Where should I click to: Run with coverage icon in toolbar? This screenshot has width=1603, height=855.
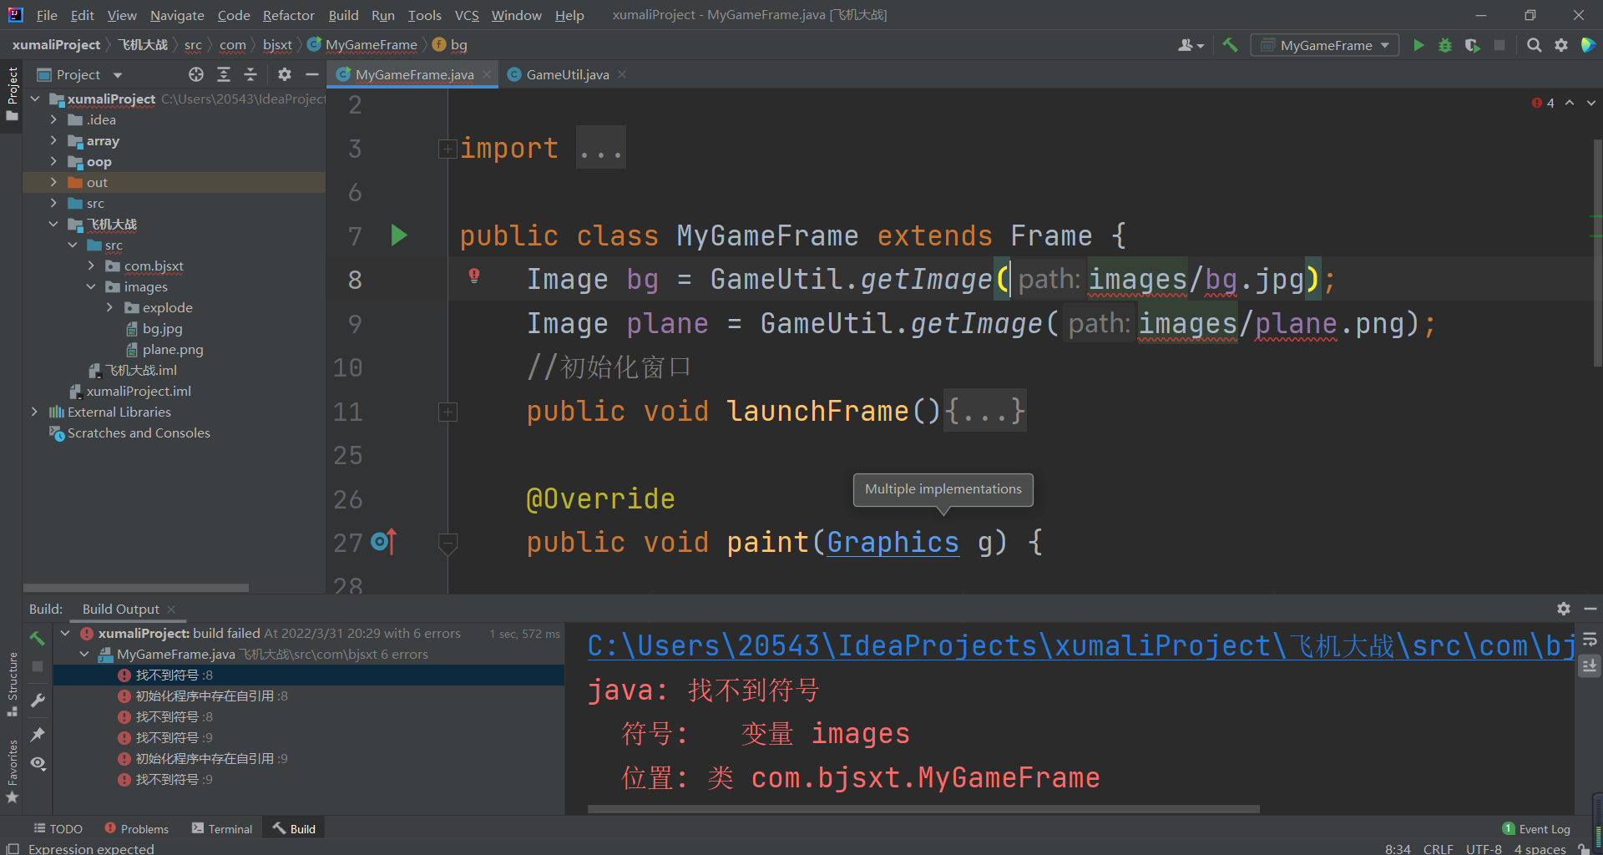point(1473,45)
